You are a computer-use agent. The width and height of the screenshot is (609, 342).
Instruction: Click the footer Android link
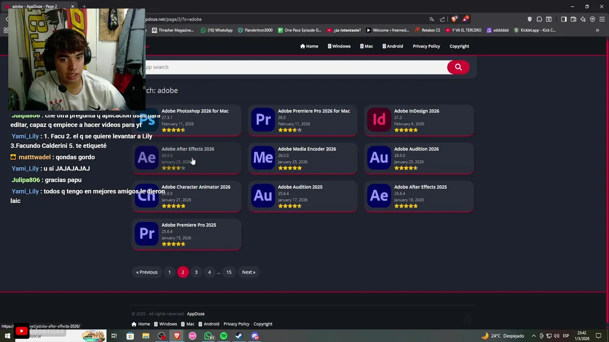pos(209,324)
